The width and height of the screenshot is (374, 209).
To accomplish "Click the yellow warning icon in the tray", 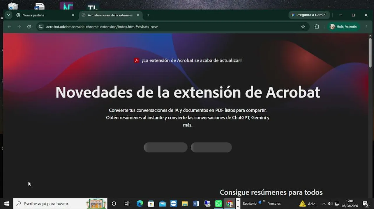I will (302, 203).
